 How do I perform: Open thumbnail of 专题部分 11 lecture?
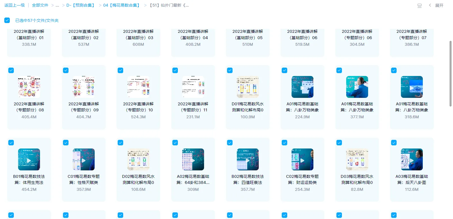point(193,87)
